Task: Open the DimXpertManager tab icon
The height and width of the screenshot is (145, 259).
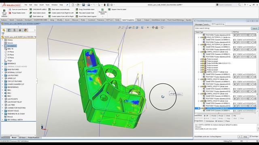Action: (x=20, y=30)
